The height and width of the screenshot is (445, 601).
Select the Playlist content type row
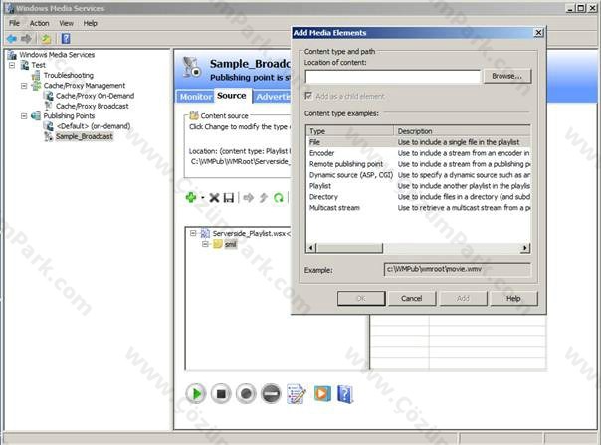click(x=419, y=186)
